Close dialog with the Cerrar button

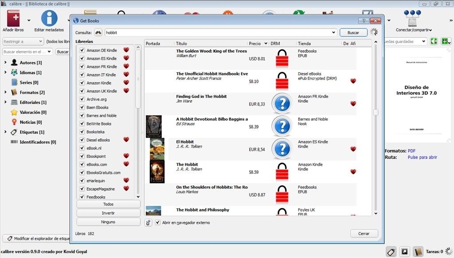364,233
